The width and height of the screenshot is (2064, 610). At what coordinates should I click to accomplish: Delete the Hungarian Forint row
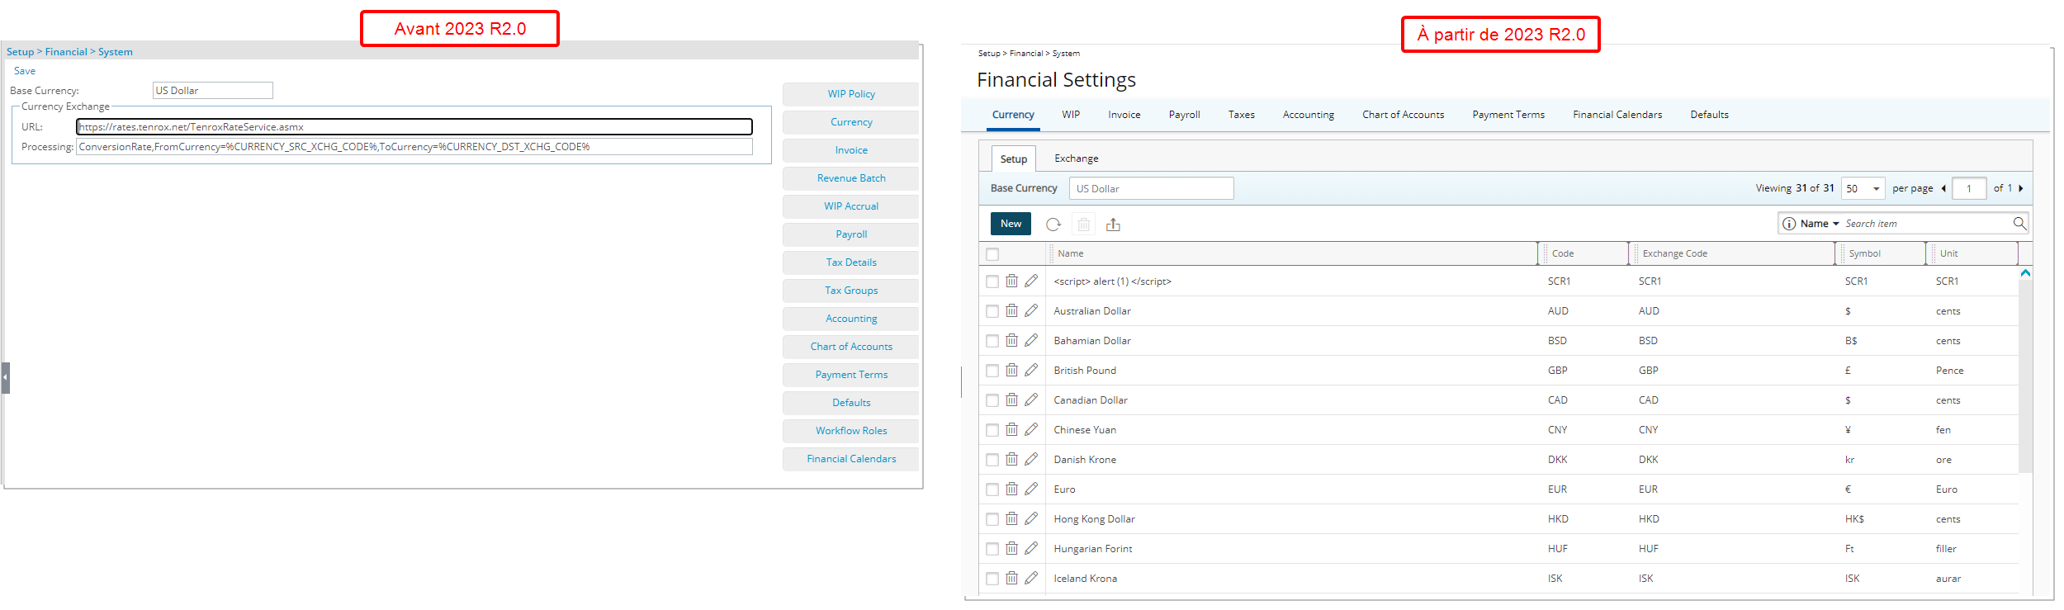click(x=1011, y=548)
